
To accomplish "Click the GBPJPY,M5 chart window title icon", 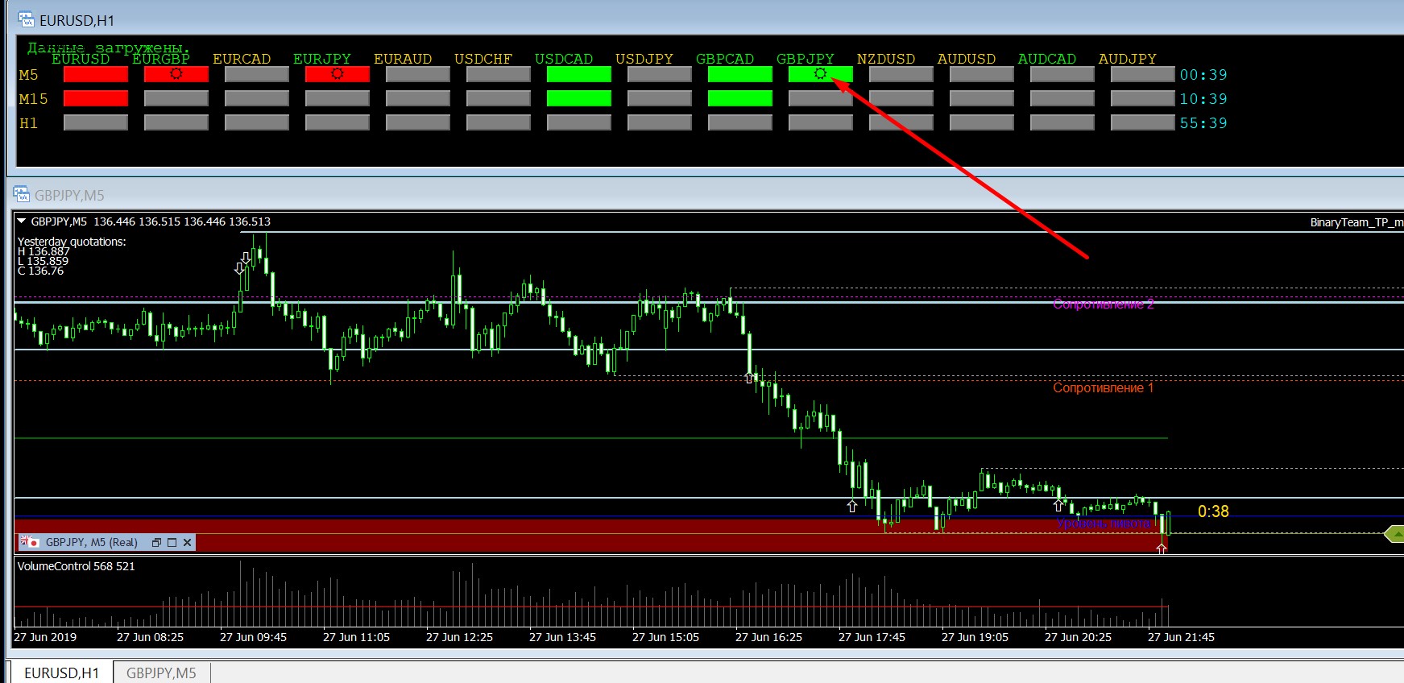I will pos(21,194).
